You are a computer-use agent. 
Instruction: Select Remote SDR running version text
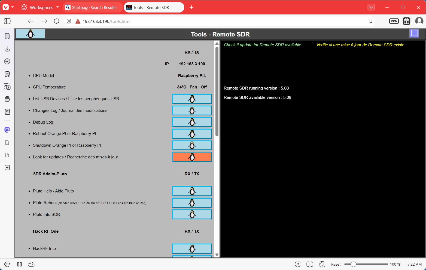[256, 88]
